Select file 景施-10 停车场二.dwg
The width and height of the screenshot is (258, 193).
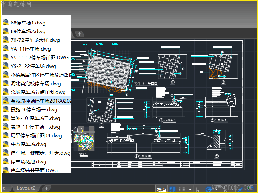point(36,118)
